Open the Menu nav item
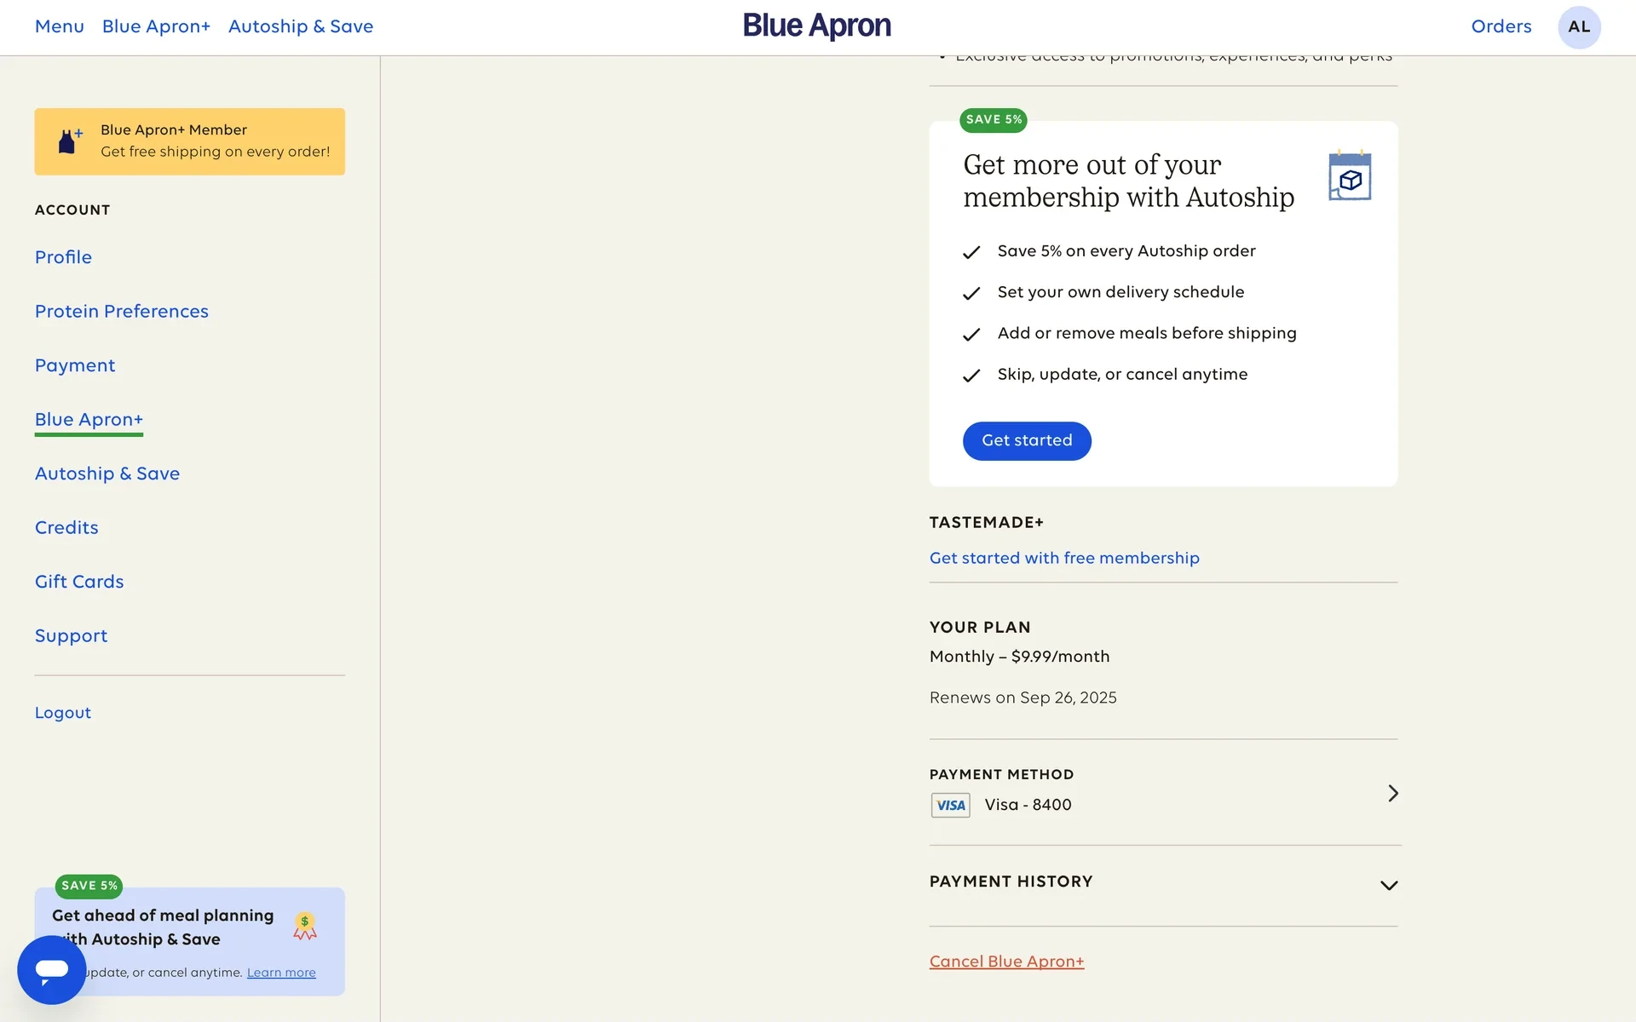 coord(60,26)
